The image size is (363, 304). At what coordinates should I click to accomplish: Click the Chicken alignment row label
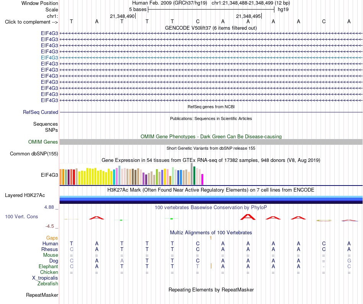point(49,272)
